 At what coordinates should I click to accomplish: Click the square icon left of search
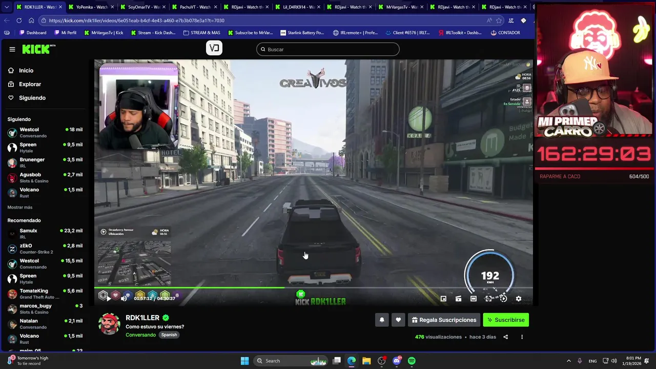pos(214,48)
